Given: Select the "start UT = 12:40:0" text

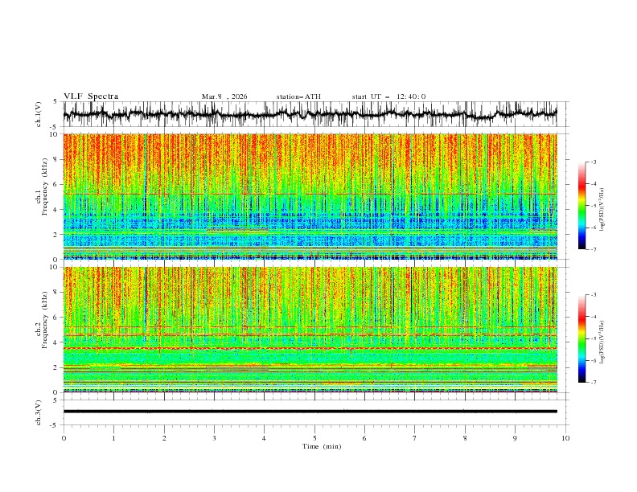Looking at the screenshot, I should [x=388, y=96].
